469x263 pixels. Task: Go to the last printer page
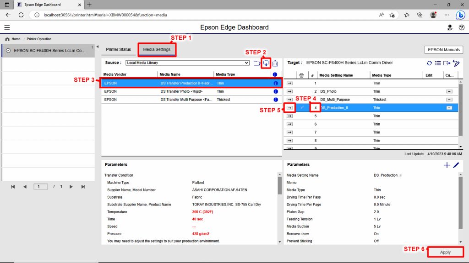point(83,187)
